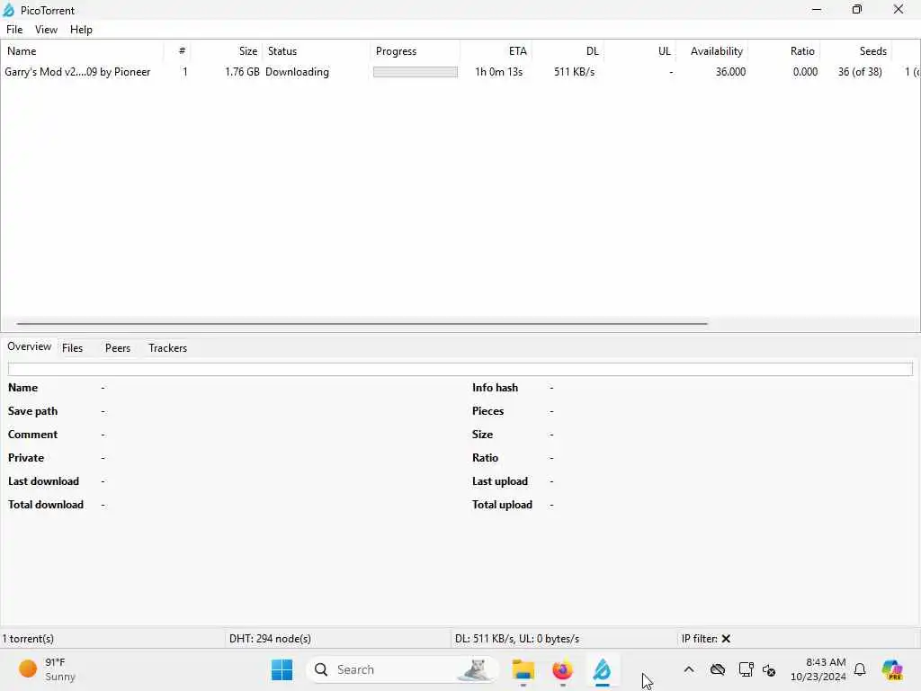Screen dimensions: 921x691
Task: Click the cloud sync tray icon
Action: (717, 669)
